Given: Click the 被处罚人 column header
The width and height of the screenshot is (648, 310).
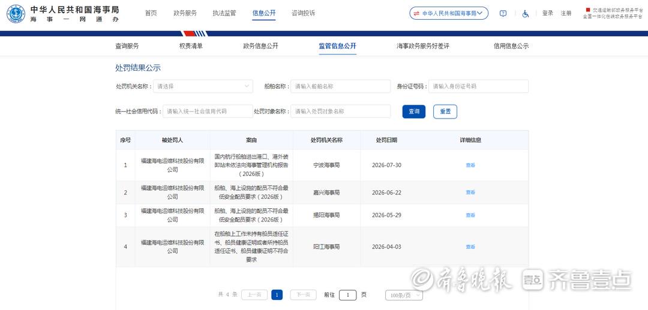Looking at the screenshot, I should click(x=172, y=140).
